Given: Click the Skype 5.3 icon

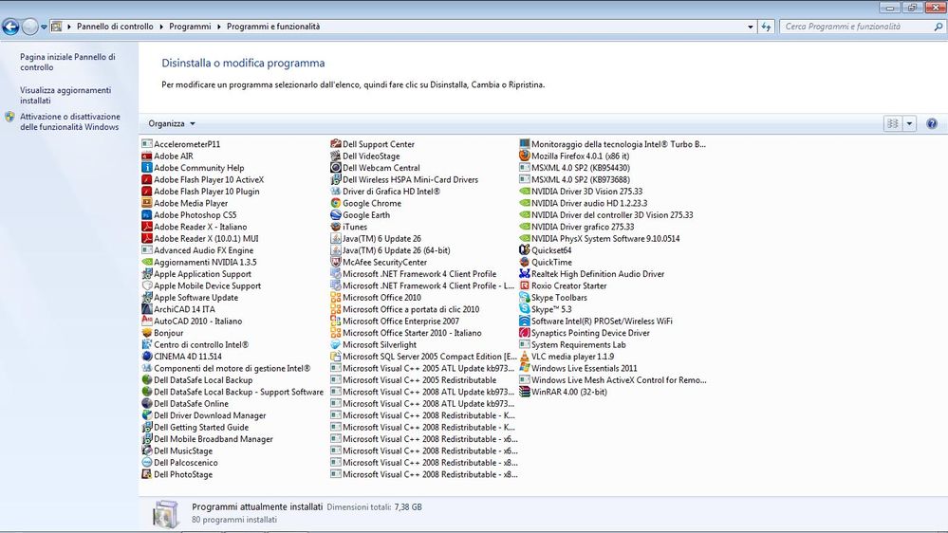Looking at the screenshot, I should (x=524, y=309).
